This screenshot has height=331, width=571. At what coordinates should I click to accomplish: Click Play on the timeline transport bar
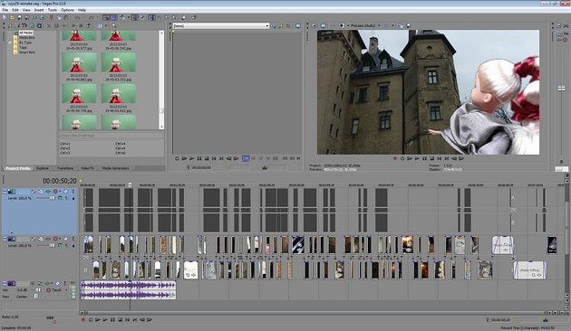pos(105,320)
